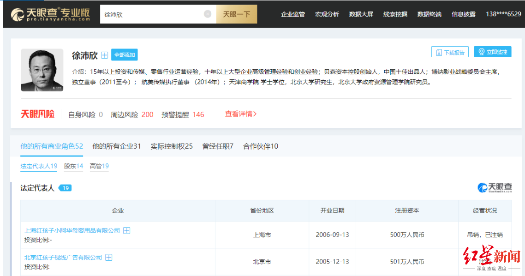525x276 pixels.
Task: Click plus icon beside 上海红孩子小阿华母婴用品有限公司
Action: click(126, 230)
